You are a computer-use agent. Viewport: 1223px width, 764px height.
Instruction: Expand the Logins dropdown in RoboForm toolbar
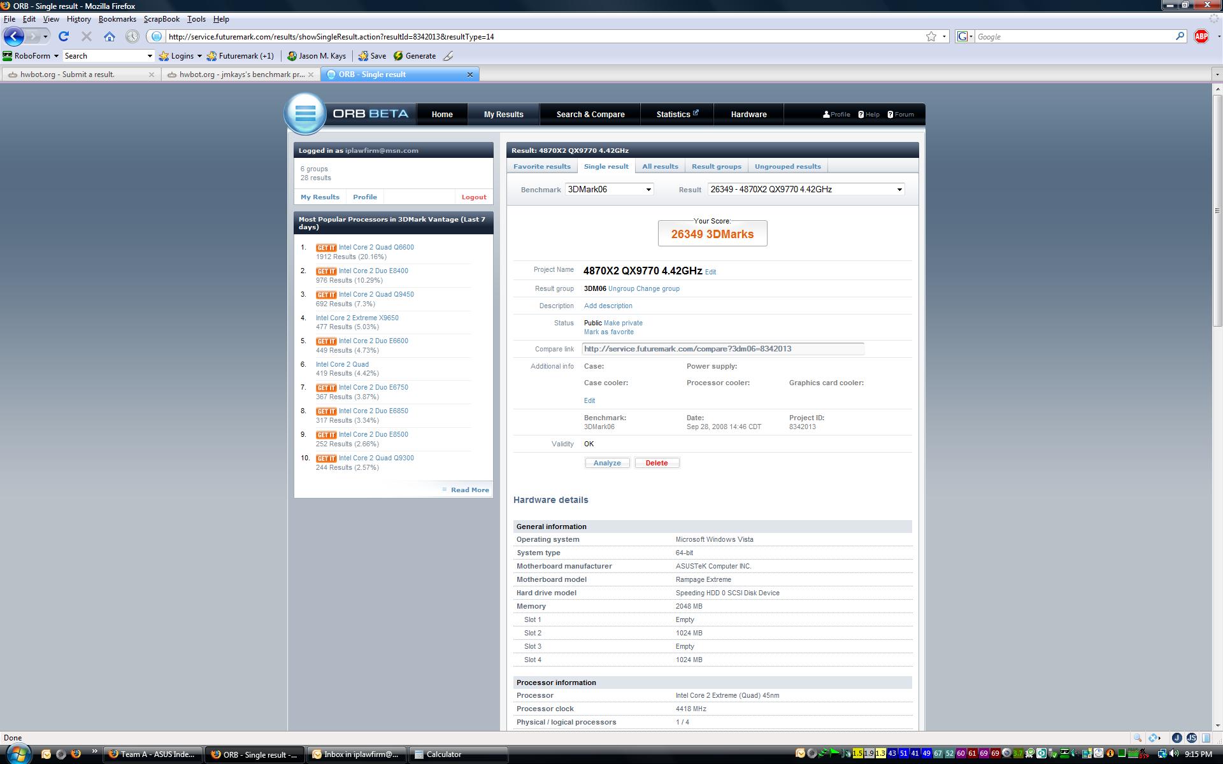[x=199, y=56]
